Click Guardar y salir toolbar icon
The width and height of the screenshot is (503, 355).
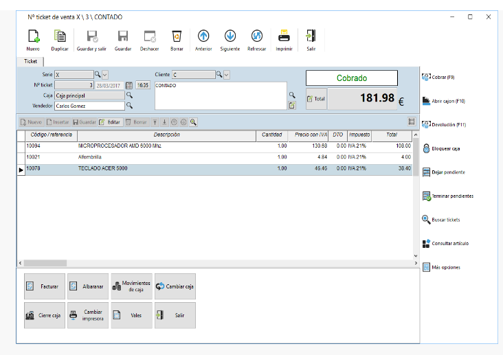(91, 40)
